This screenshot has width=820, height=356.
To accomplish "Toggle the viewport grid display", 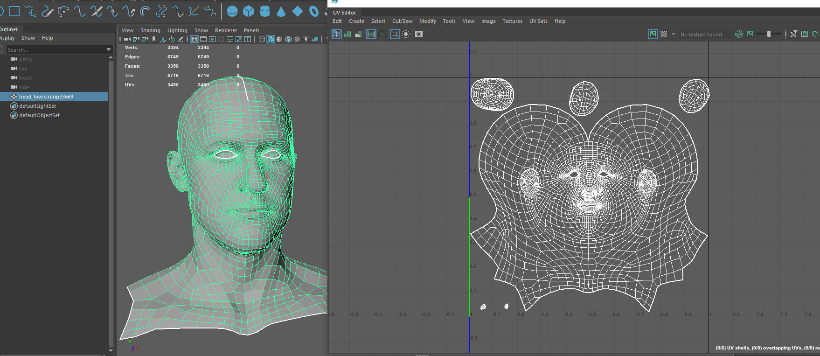I will (x=195, y=39).
